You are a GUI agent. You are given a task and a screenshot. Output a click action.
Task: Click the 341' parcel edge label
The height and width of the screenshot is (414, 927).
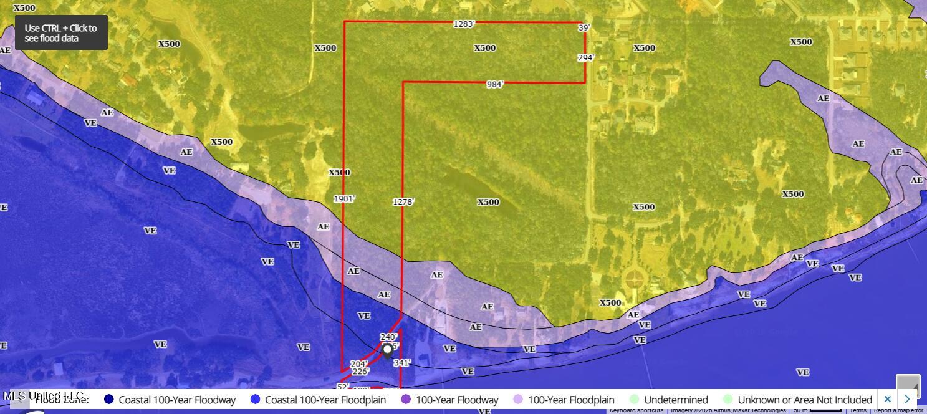(x=402, y=363)
